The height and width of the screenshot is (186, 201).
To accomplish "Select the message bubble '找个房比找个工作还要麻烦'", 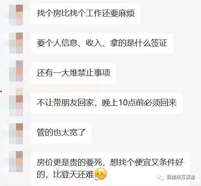I will 86,14.
